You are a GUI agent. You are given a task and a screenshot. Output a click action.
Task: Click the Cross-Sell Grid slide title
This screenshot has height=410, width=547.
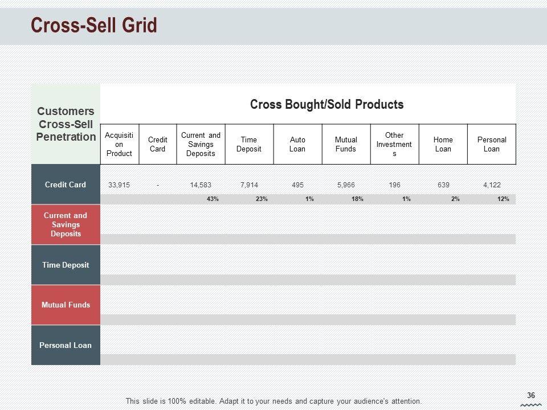[93, 26]
